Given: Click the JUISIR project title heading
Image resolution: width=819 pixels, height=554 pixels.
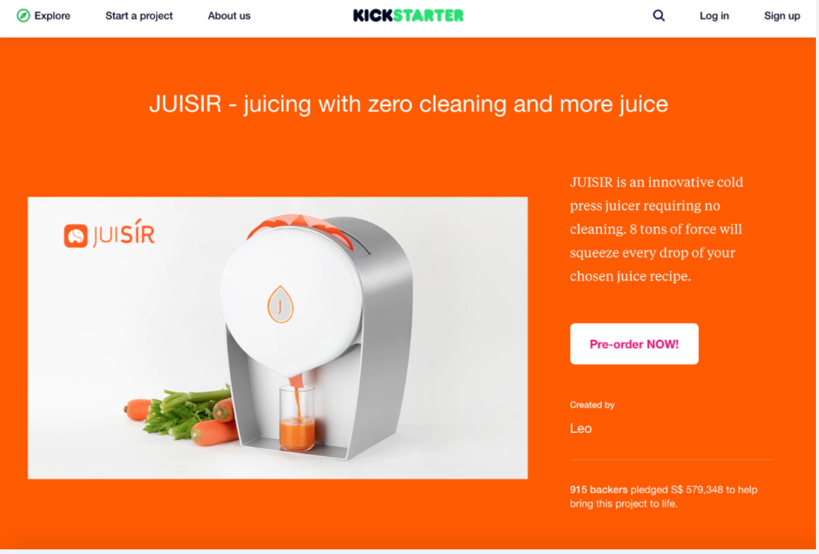Looking at the screenshot, I should 409,103.
